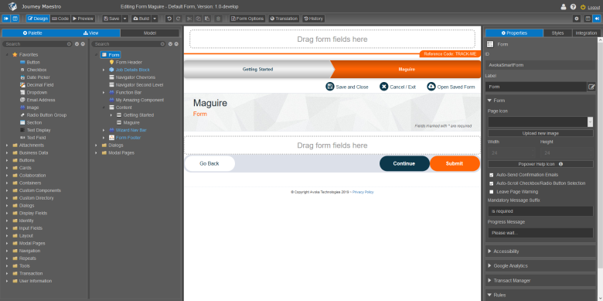Clear the Palette search box
603x301 pixels.
(69, 44)
